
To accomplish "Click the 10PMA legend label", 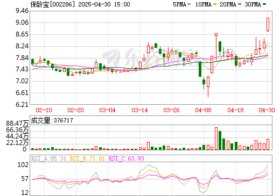I will point(204,4).
